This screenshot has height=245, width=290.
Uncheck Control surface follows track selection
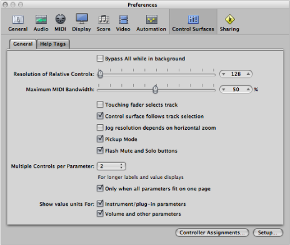click(100, 116)
